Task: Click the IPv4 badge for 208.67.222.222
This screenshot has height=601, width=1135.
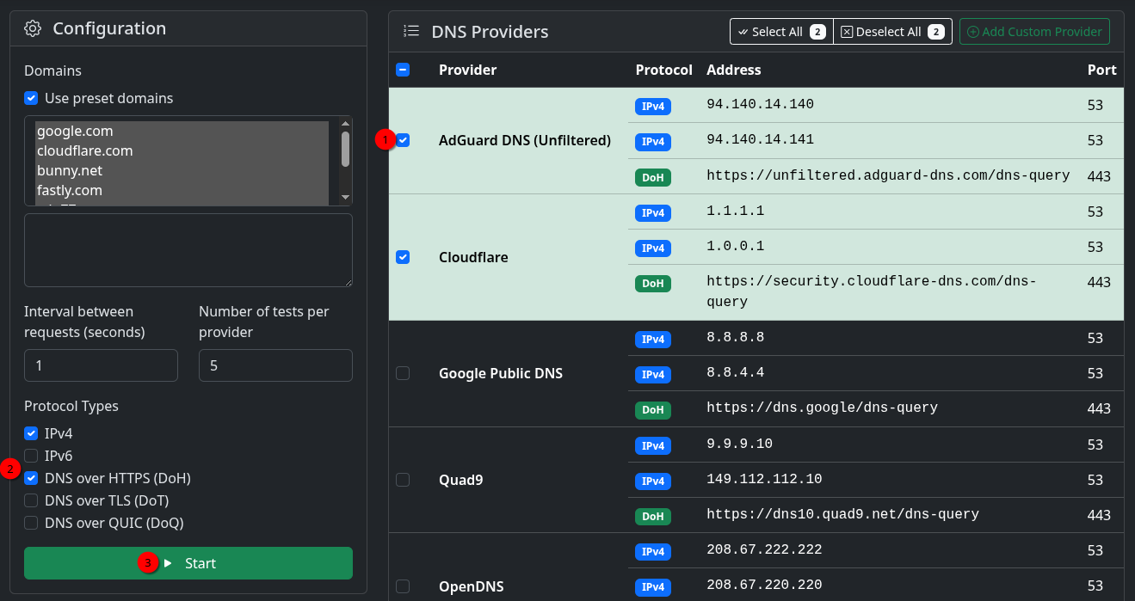Action: point(653,551)
